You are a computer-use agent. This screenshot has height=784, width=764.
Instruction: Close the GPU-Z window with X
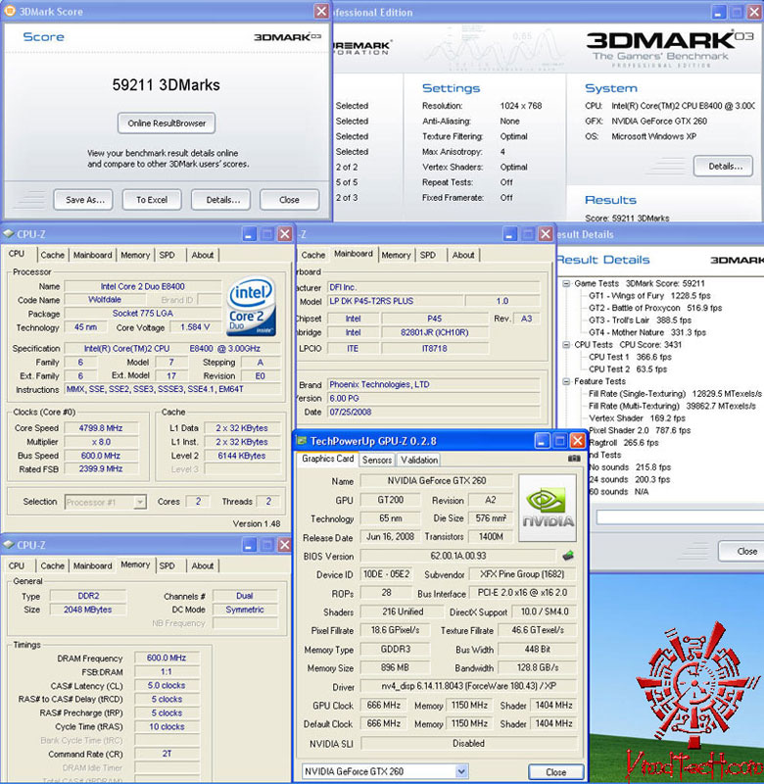click(x=578, y=440)
